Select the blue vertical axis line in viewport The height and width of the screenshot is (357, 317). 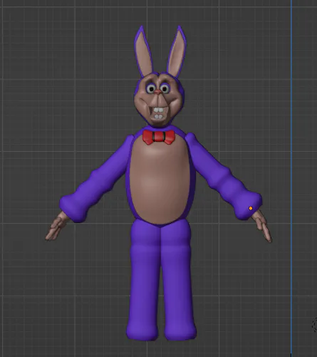[291, 178]
